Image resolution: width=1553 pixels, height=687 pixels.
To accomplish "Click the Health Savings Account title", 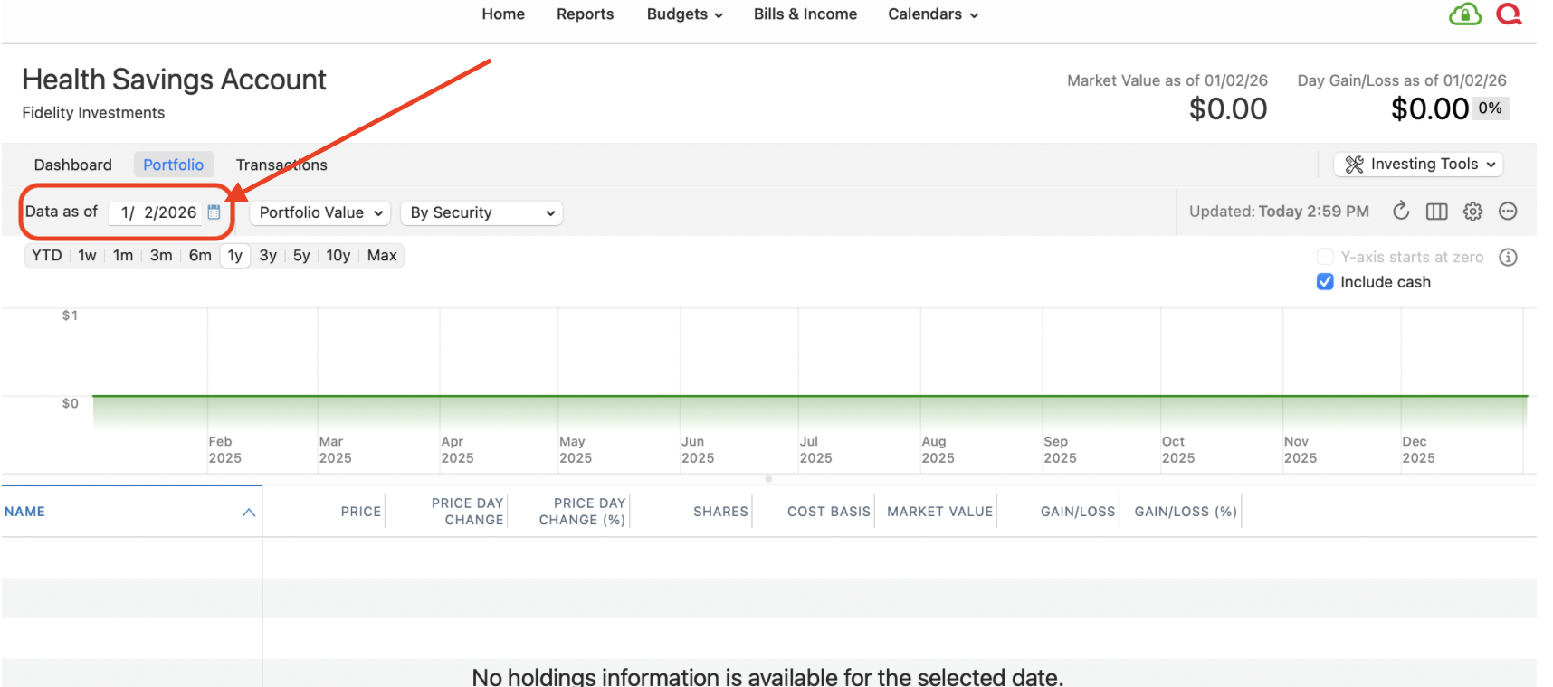I will [174, 80].
